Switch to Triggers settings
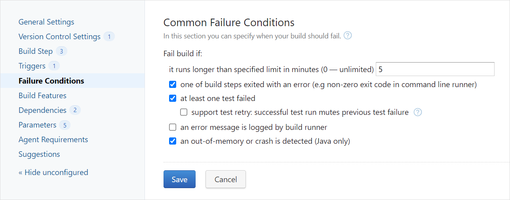 coord(32,66)
